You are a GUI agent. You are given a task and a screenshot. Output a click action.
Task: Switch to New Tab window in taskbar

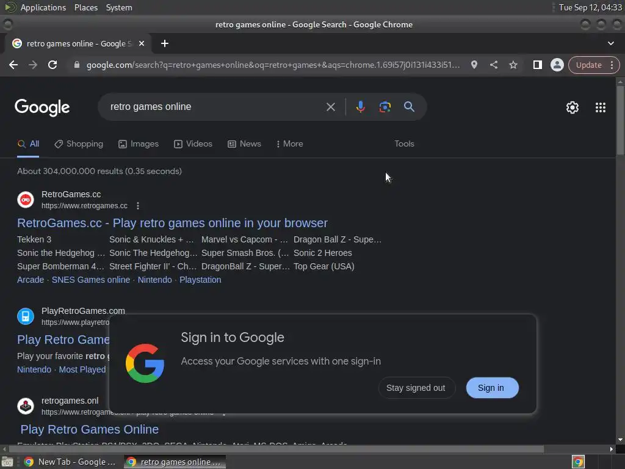[x=70, y=462]
